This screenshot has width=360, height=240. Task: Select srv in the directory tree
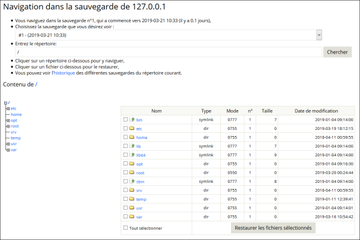coord(14,132)
